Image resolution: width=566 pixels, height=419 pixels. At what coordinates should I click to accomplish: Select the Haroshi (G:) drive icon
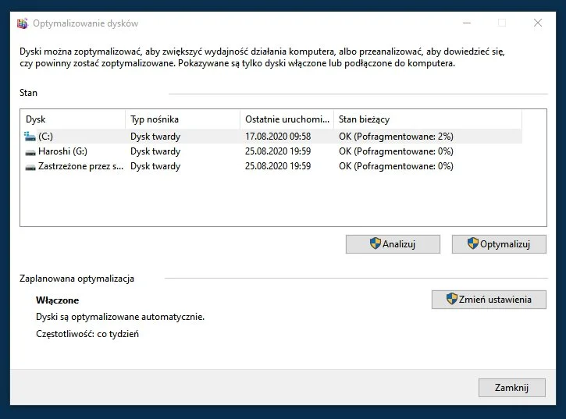coord(30,152)
